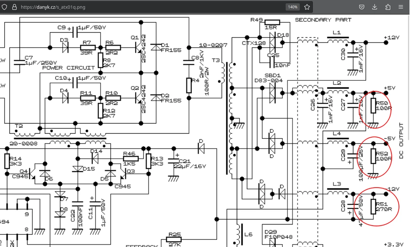
Task: Click the 'C25' capacitor label
Action: tap(273, 55)
